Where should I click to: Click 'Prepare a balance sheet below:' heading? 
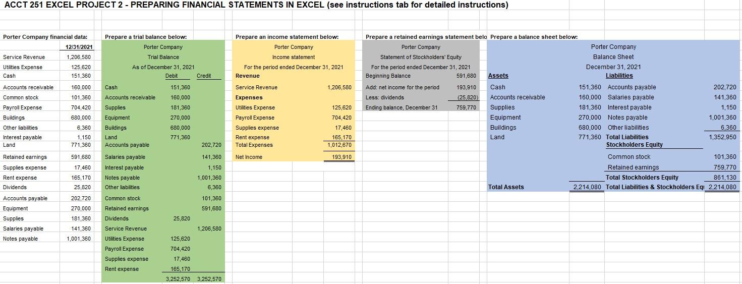[534, 37]
